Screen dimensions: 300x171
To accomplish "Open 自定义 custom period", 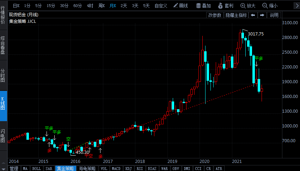I will pyautogui.click(x=161, y=6).
